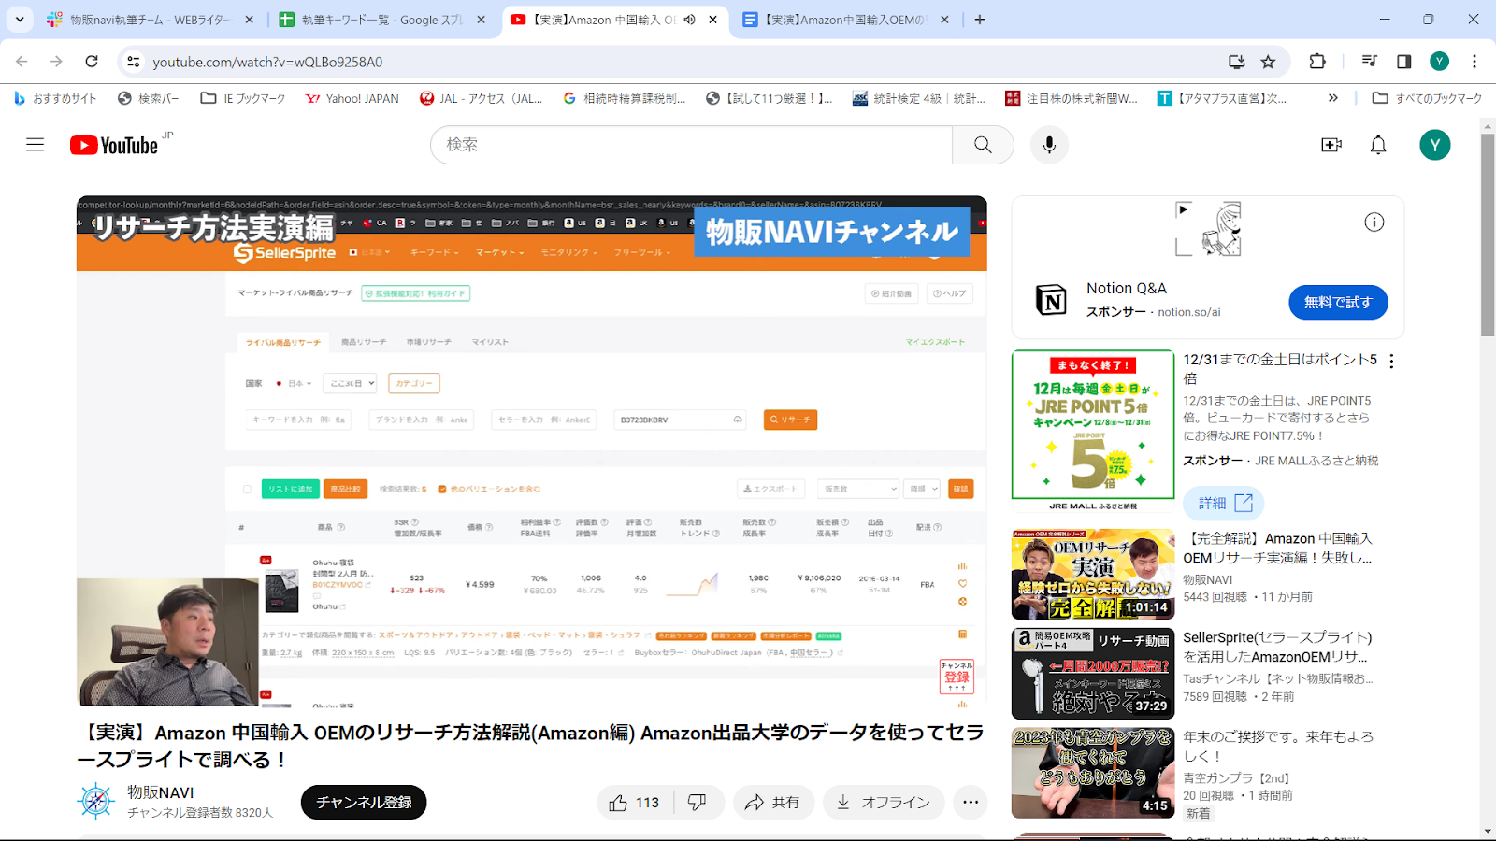Open the Extensions puzzle icon
Screen dimensions: 1496x841
point(1317,62)
